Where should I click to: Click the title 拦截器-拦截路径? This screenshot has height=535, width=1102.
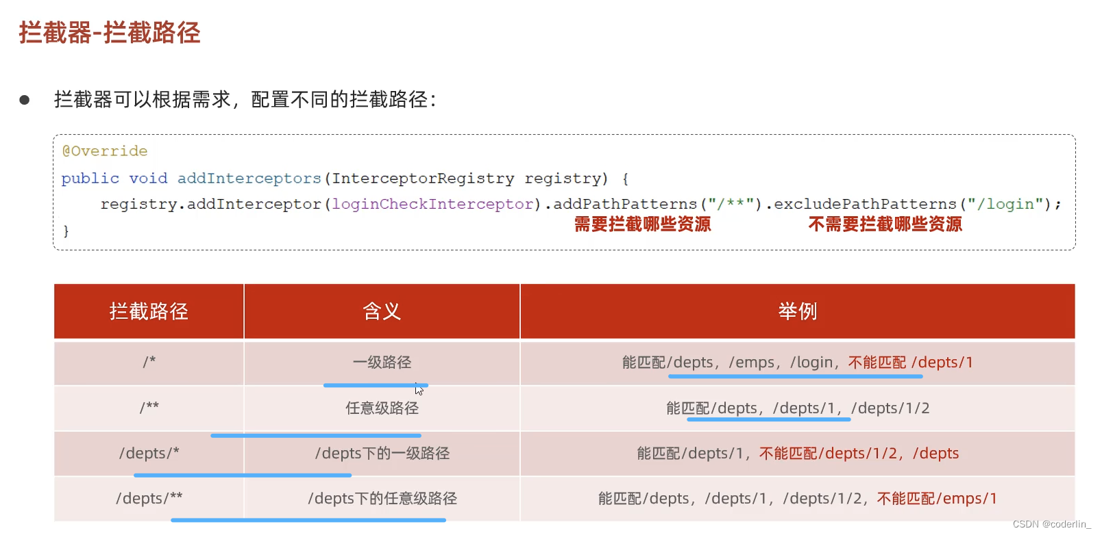[x=110, y=33]
